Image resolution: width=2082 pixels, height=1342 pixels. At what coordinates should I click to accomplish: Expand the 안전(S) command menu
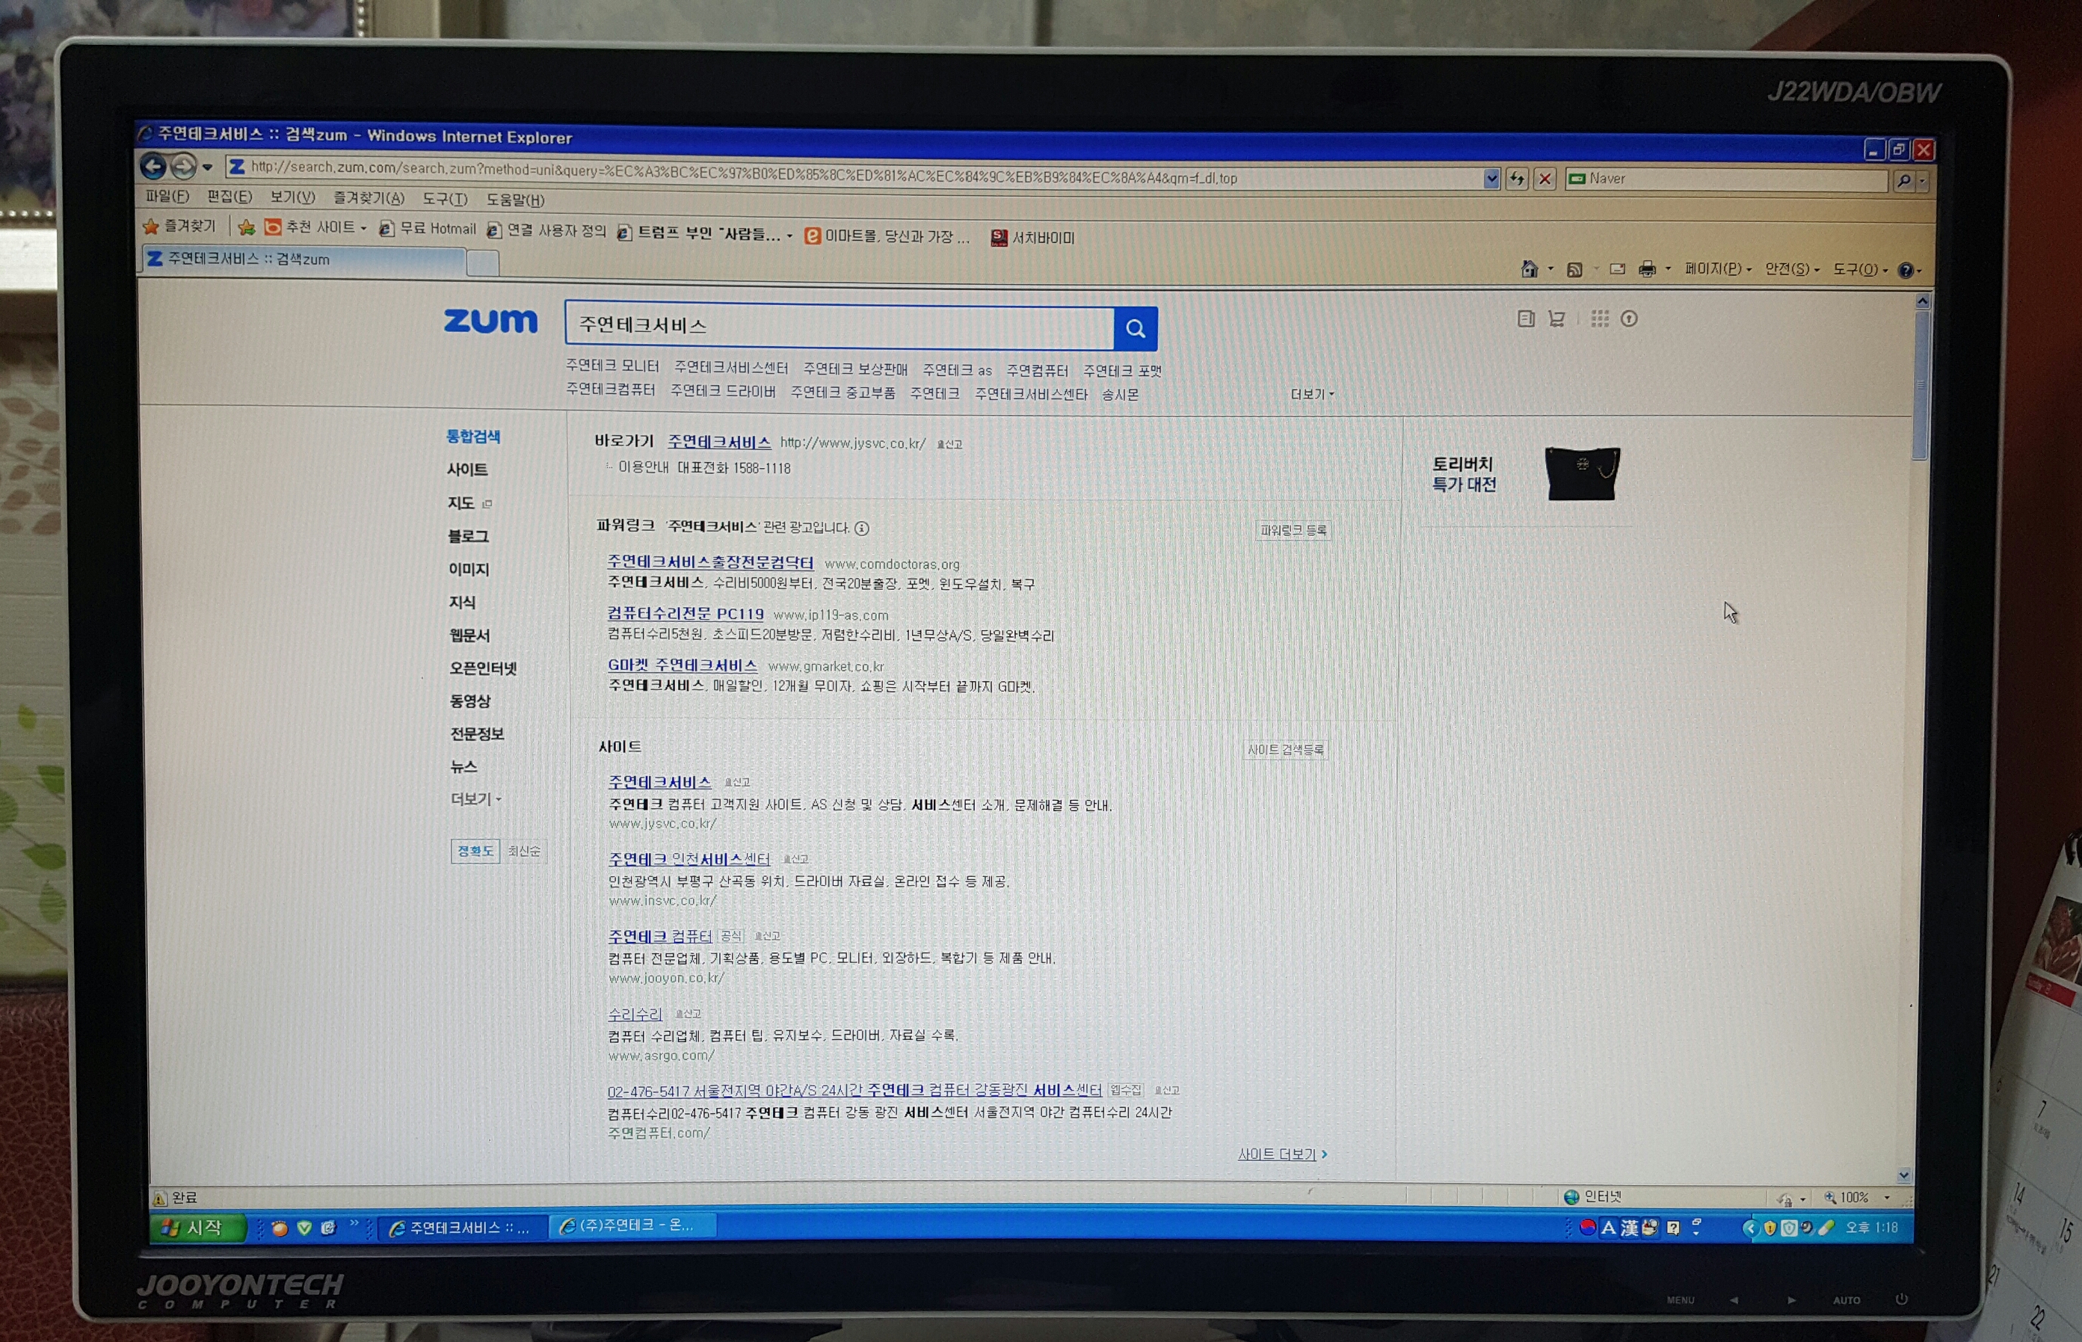coord(1792,269)
